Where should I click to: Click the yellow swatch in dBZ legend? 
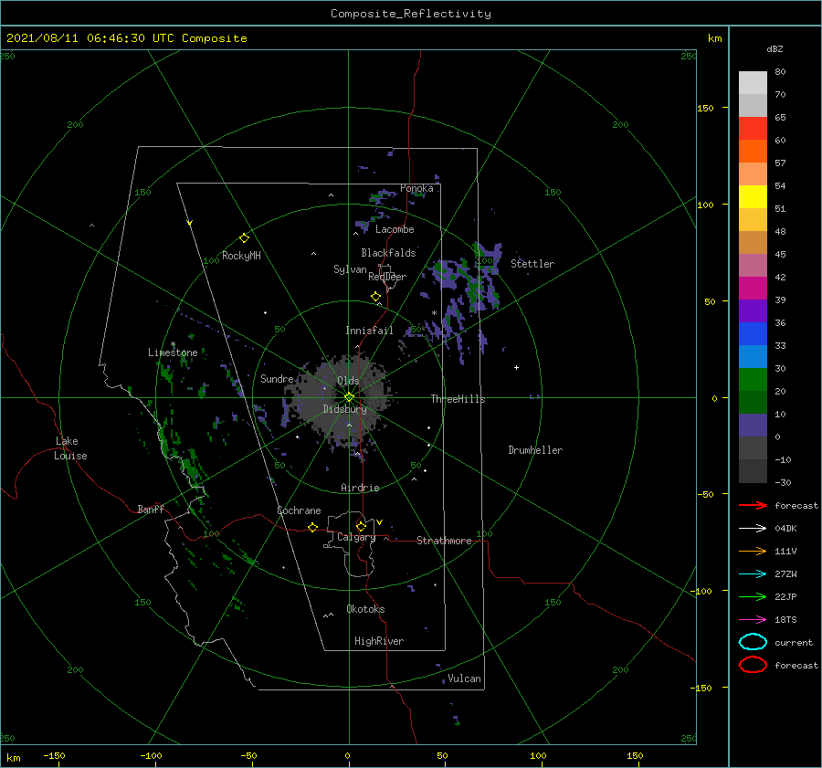coord(753,196)
